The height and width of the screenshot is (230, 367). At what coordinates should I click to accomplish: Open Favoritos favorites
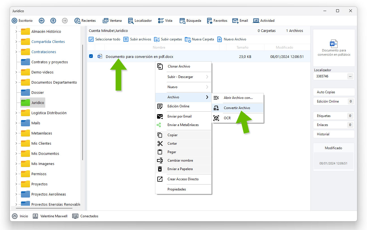217,21
